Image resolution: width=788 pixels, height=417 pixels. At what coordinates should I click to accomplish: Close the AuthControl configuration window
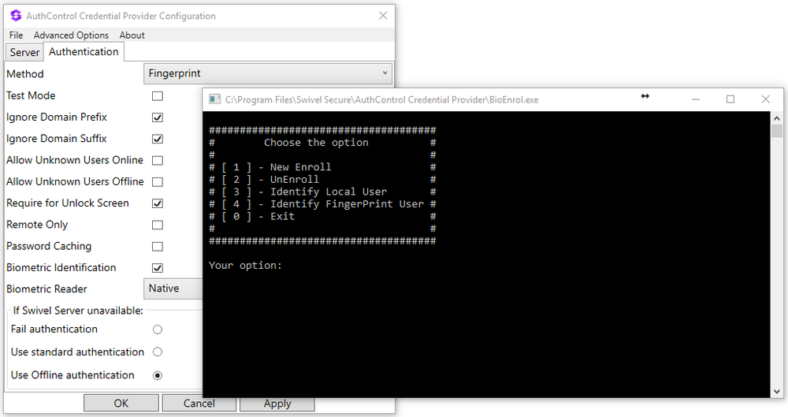[x=383, y=16]
